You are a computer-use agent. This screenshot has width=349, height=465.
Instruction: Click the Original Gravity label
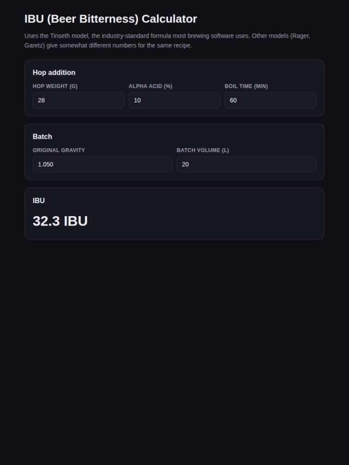(x=59, y=150)
